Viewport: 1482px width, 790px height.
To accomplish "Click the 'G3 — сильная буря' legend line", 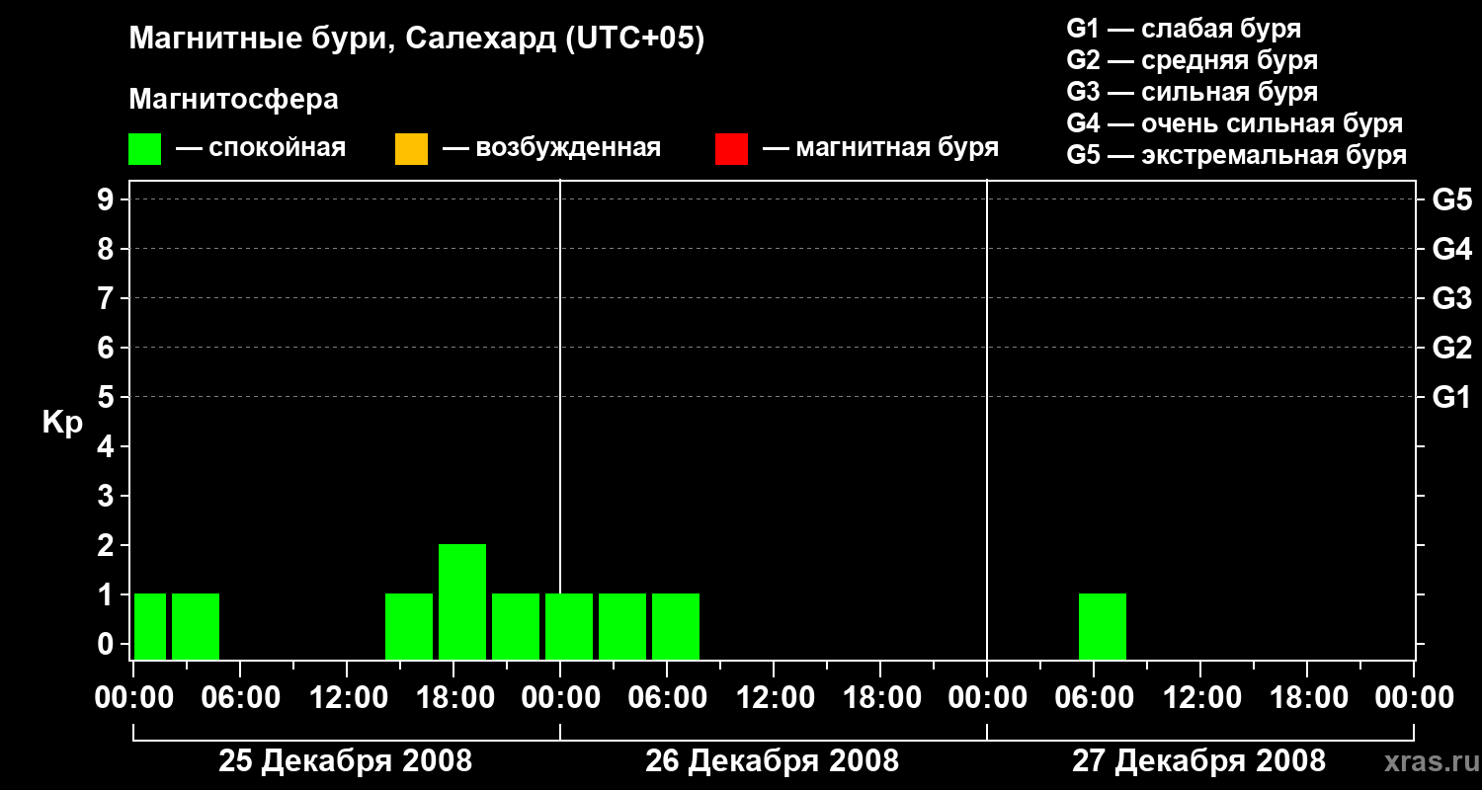I will point(1193,92).
